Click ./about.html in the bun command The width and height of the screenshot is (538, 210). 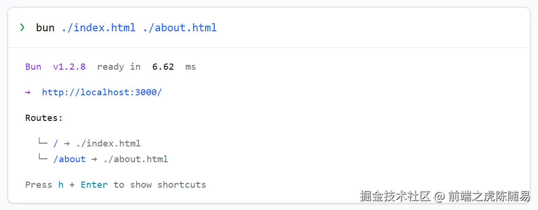click(179, 27)
